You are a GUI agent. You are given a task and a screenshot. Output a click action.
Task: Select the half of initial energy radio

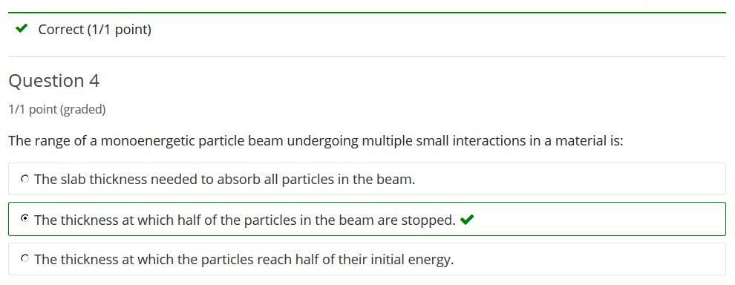pos(24,258)
